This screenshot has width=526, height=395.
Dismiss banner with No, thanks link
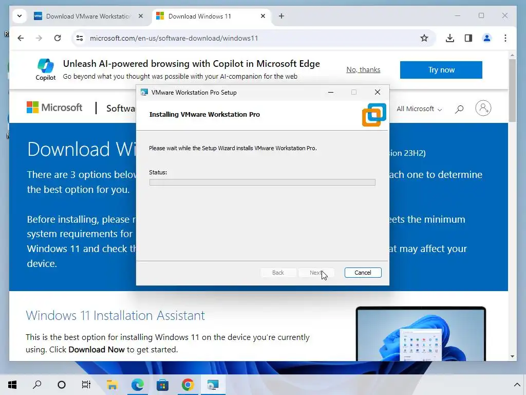point(363,69)
